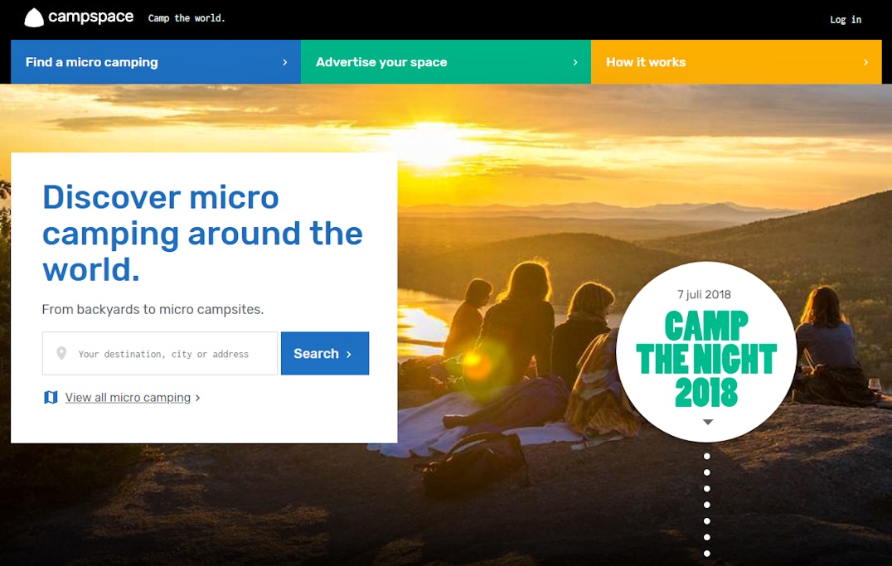Click the blue Search button
This screenshot has width=892, height=566.
(325, 353)
